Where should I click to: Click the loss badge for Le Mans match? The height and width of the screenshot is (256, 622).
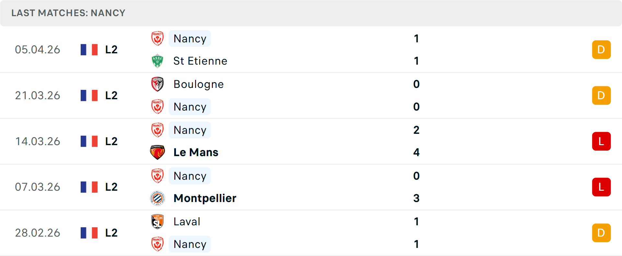point(601,141)
